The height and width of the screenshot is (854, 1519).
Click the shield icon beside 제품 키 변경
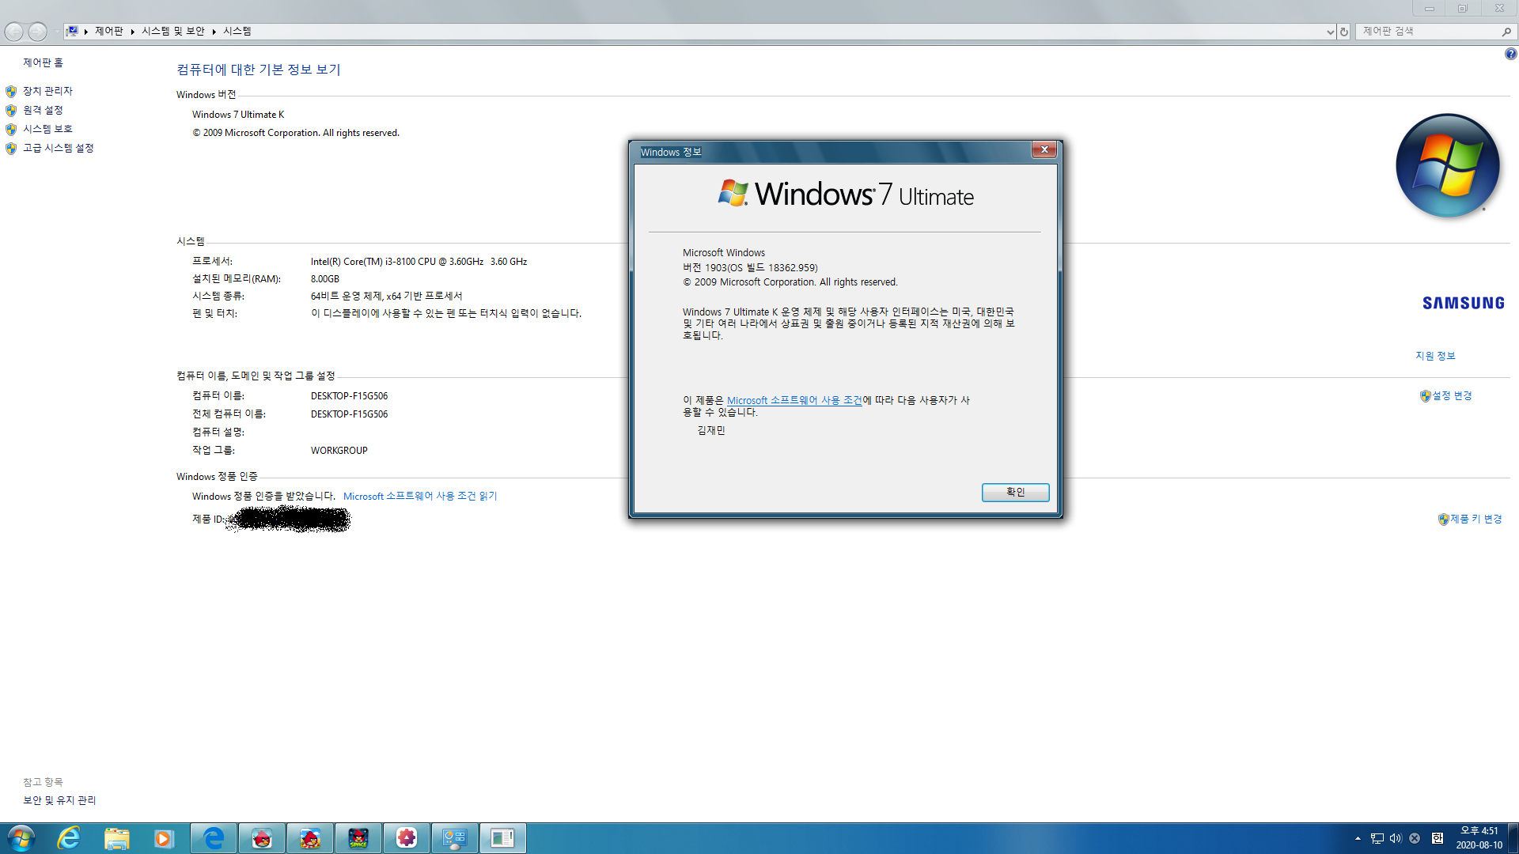[x=1444, y=520]
